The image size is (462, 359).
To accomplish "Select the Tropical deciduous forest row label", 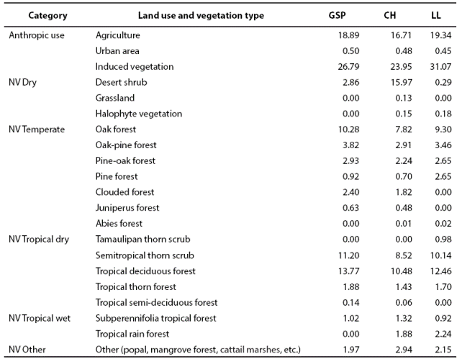I will click(145, 271).
